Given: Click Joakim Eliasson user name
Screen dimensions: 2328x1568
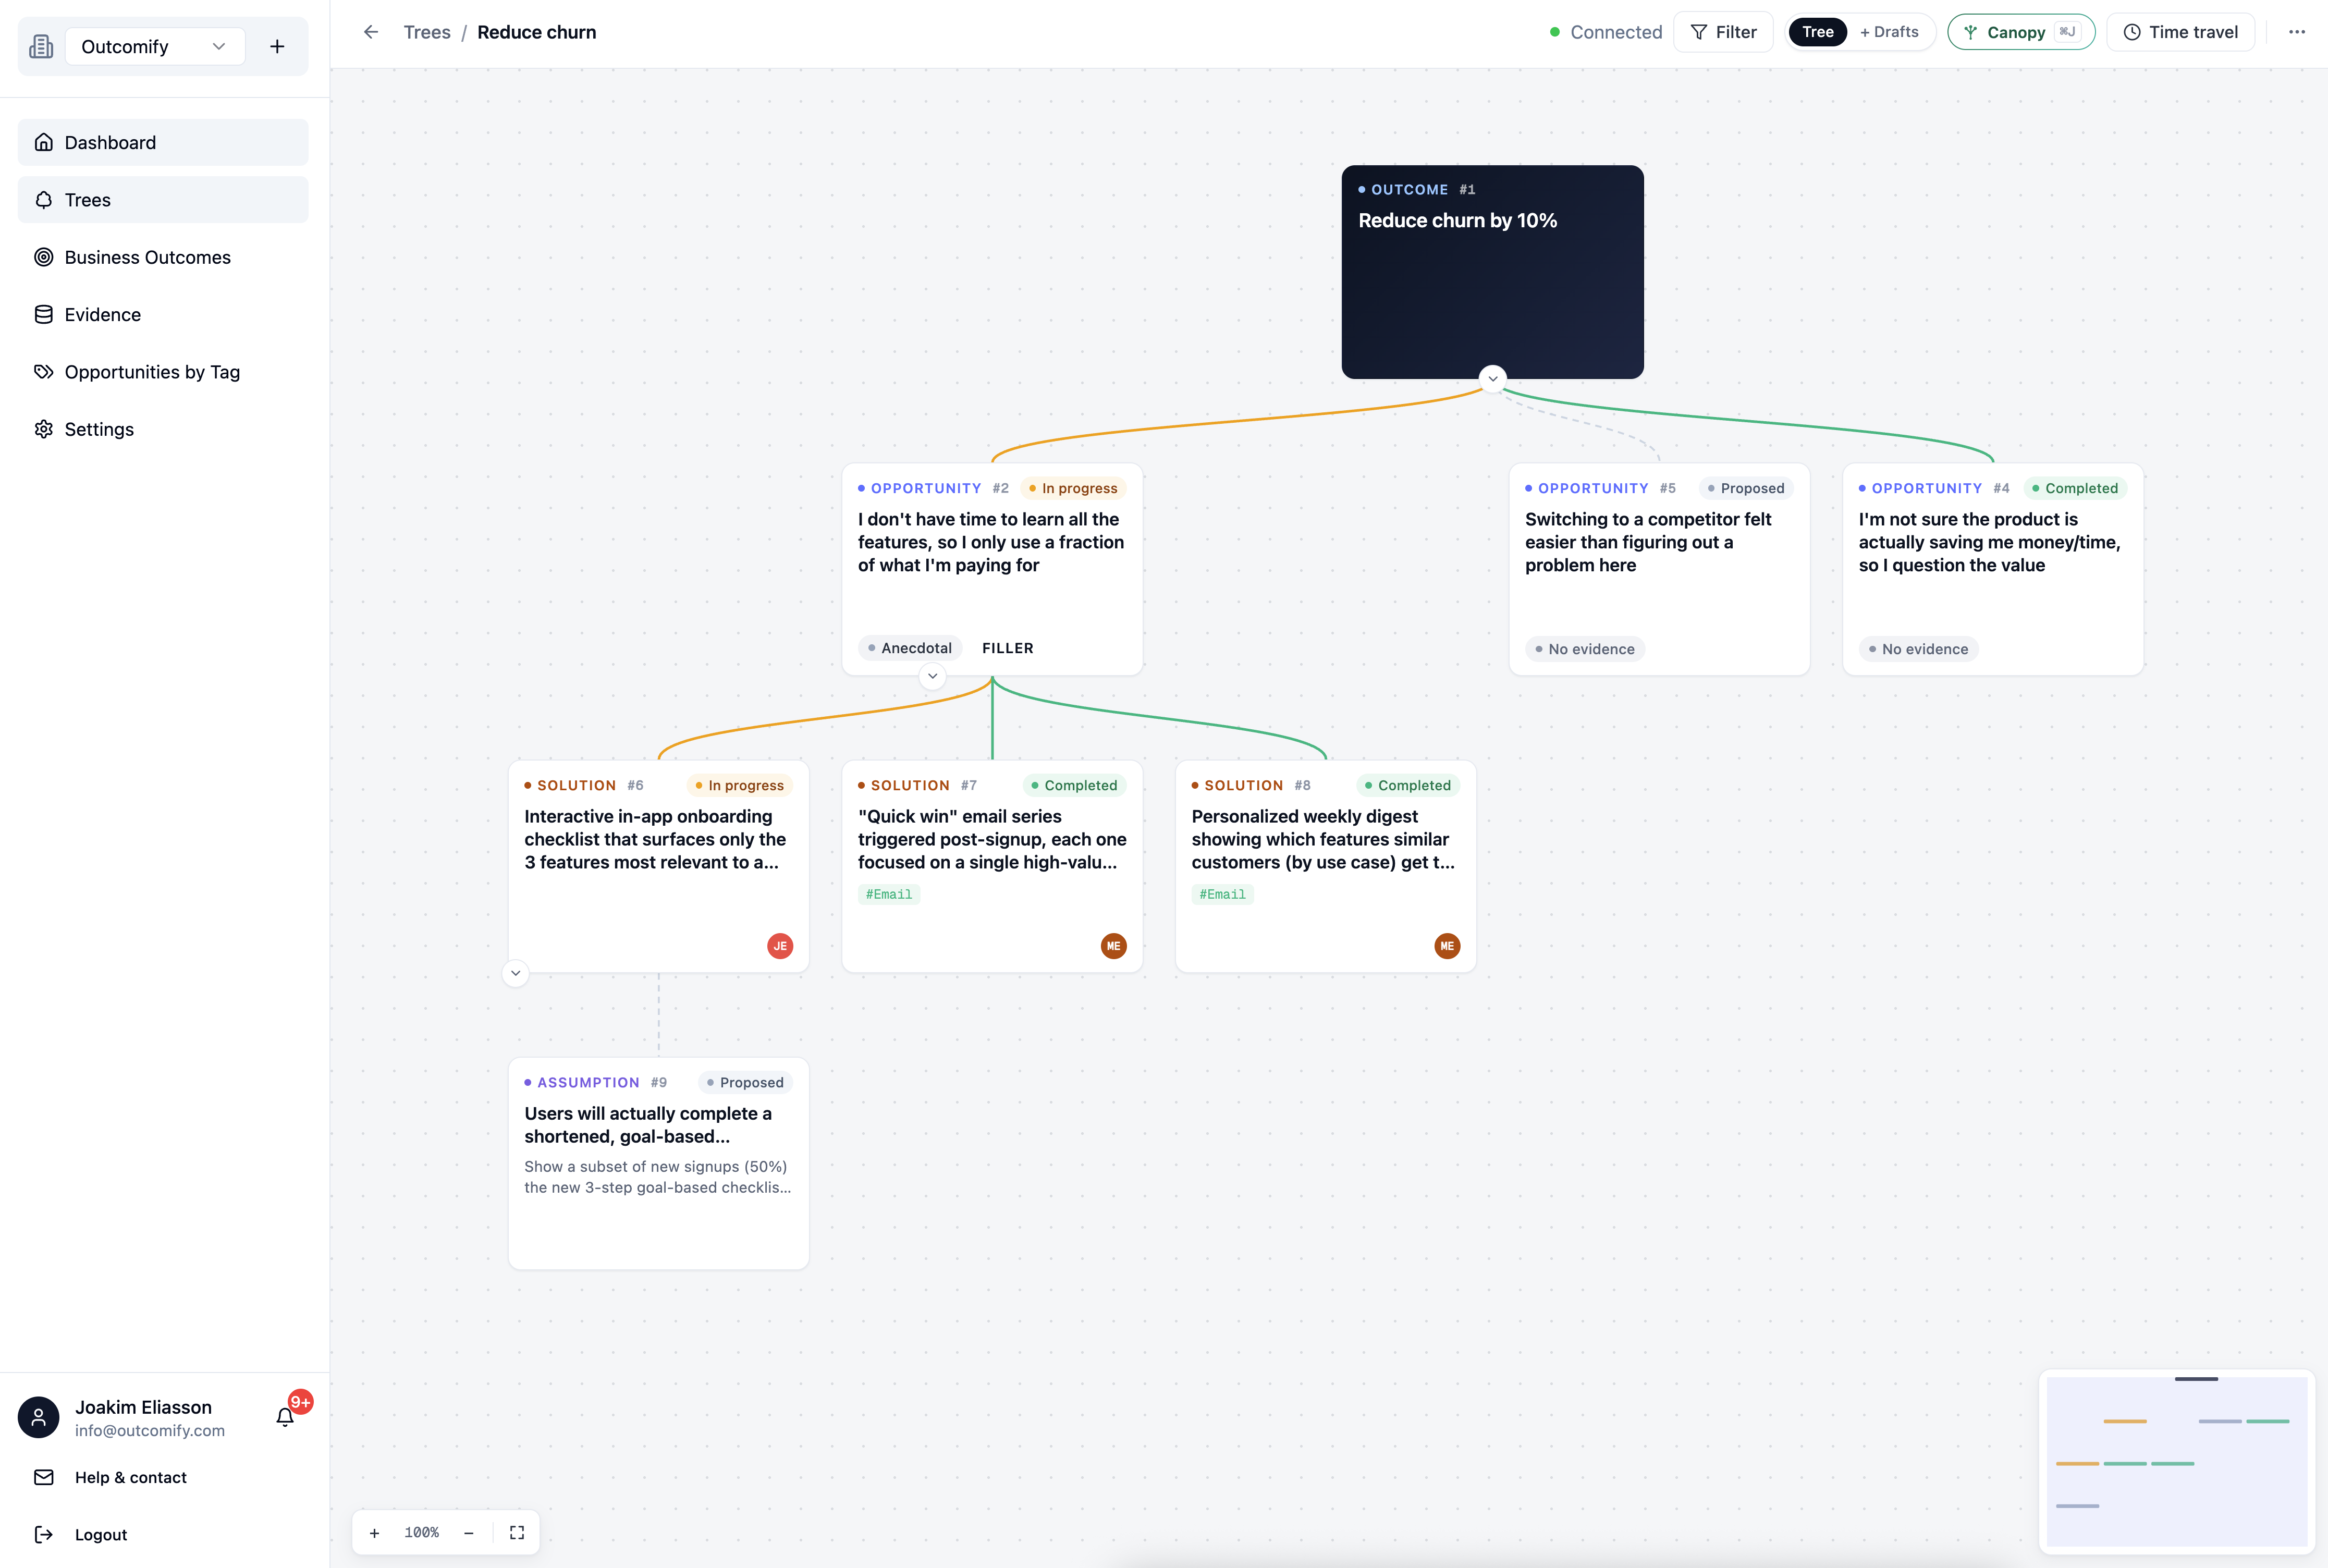Looking at the screenshot, I should (143, 1406).
